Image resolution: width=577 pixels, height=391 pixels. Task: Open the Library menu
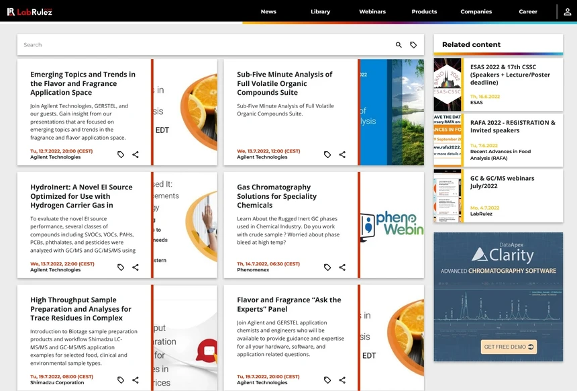(321, 12)
